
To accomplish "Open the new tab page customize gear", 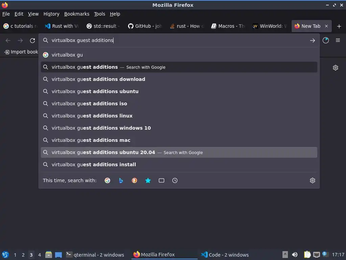I will click(336, 68).
